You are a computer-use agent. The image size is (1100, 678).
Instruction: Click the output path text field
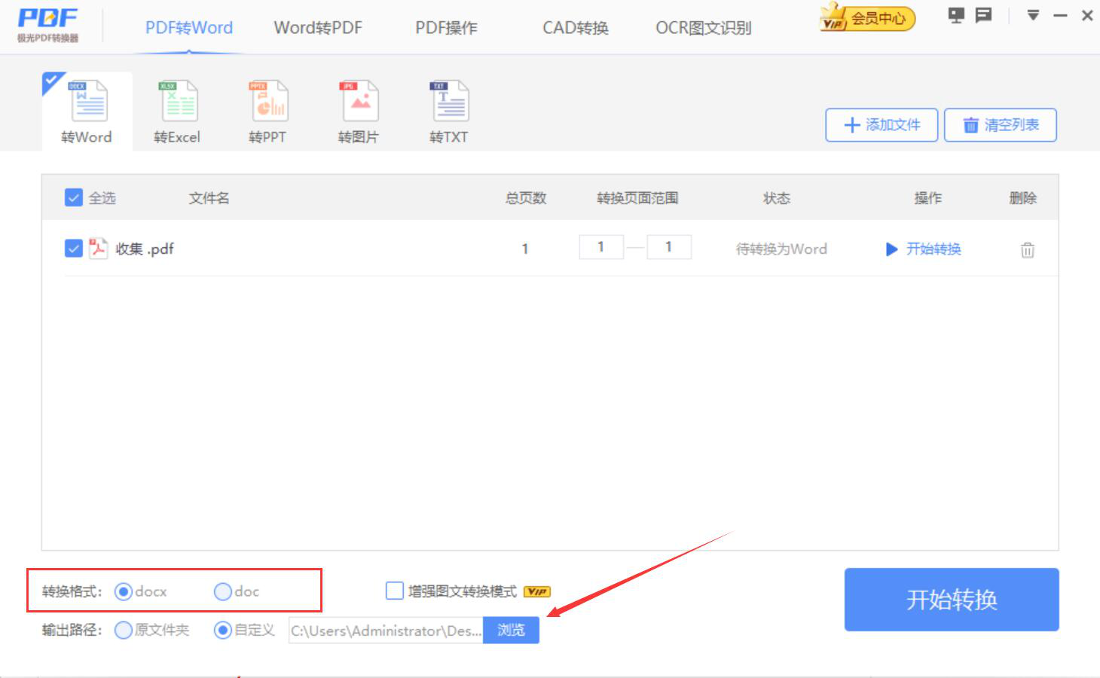point(386,631)
